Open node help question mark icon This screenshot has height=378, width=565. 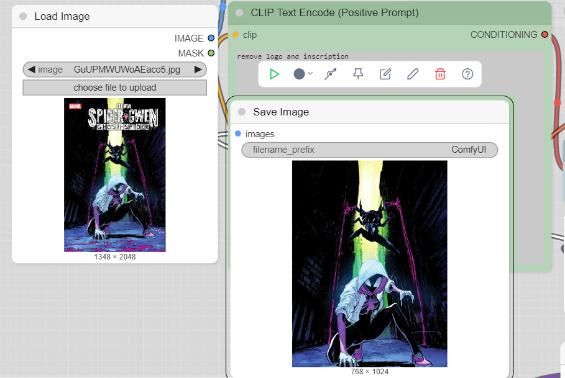pyautogui.click(x=467, y=74)
